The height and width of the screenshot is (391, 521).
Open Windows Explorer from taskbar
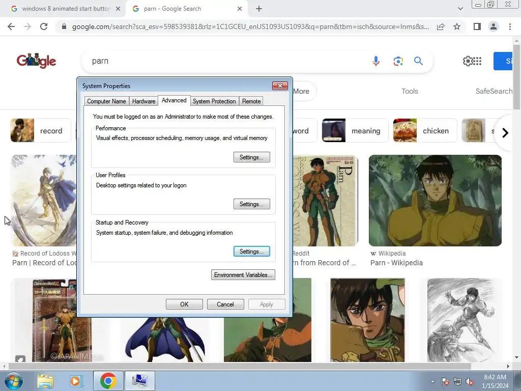[45, 381]
